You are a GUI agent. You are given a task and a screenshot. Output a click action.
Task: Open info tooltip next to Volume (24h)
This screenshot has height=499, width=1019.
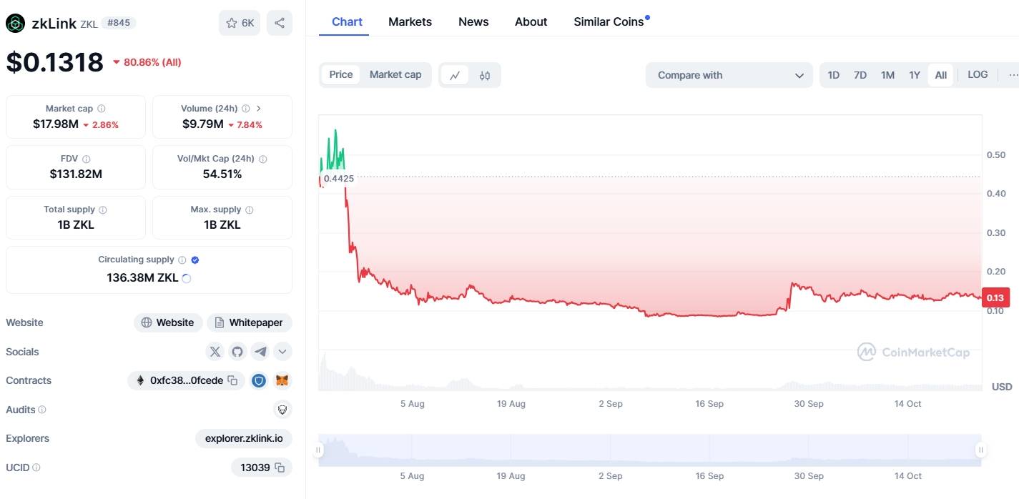click(246, 109)
